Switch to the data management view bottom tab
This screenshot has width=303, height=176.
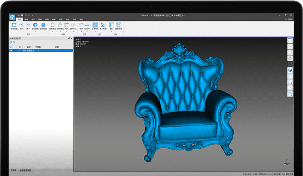25,170
